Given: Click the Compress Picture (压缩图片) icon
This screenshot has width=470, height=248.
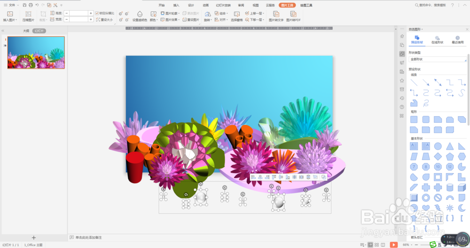Looking at the screenshot, I should pyautogui.click(x=28, y=14).
